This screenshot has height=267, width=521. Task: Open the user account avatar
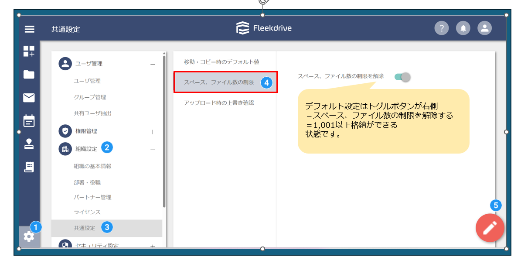(484, 28)
